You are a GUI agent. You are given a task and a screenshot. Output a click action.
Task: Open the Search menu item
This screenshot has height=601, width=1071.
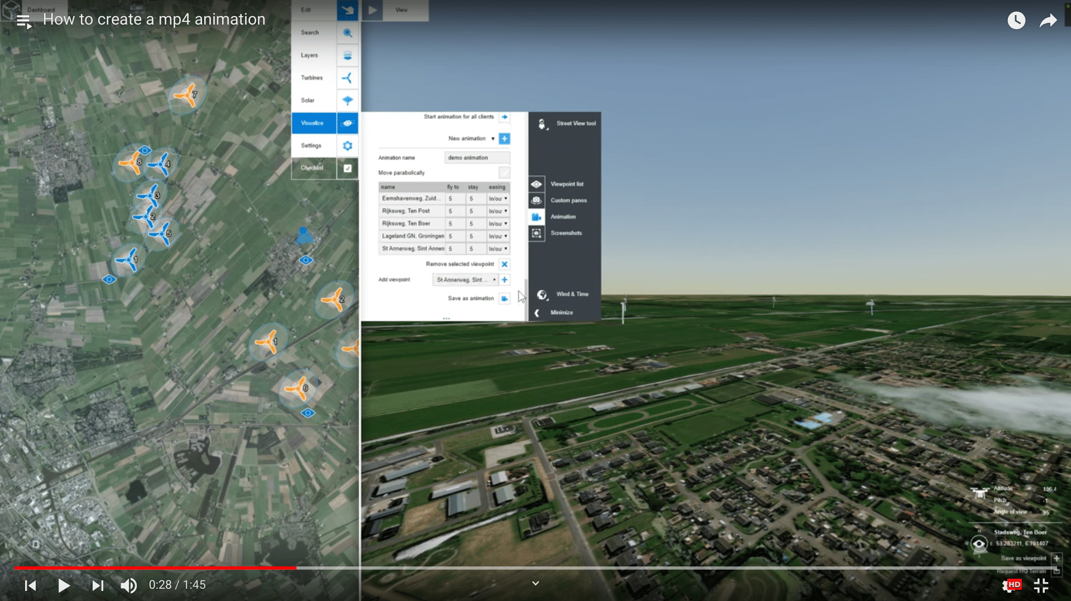tap(314, 33)
